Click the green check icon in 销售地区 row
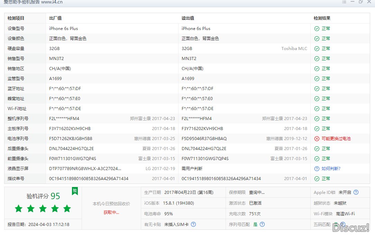Image resolution: width=375 pixels, height=236 pixels. pos(317,69)
